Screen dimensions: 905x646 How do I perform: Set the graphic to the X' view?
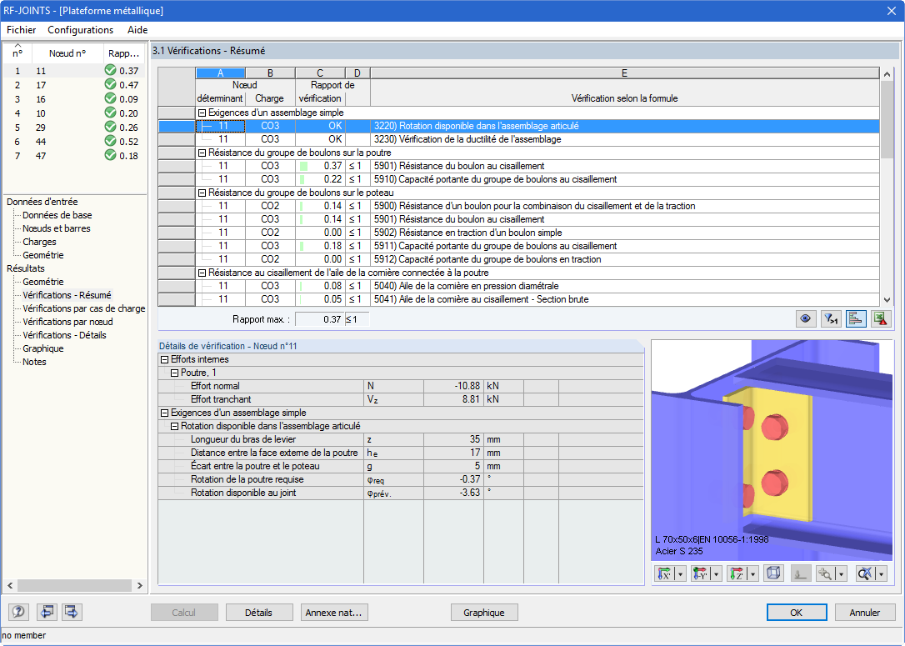coord(665,573)
